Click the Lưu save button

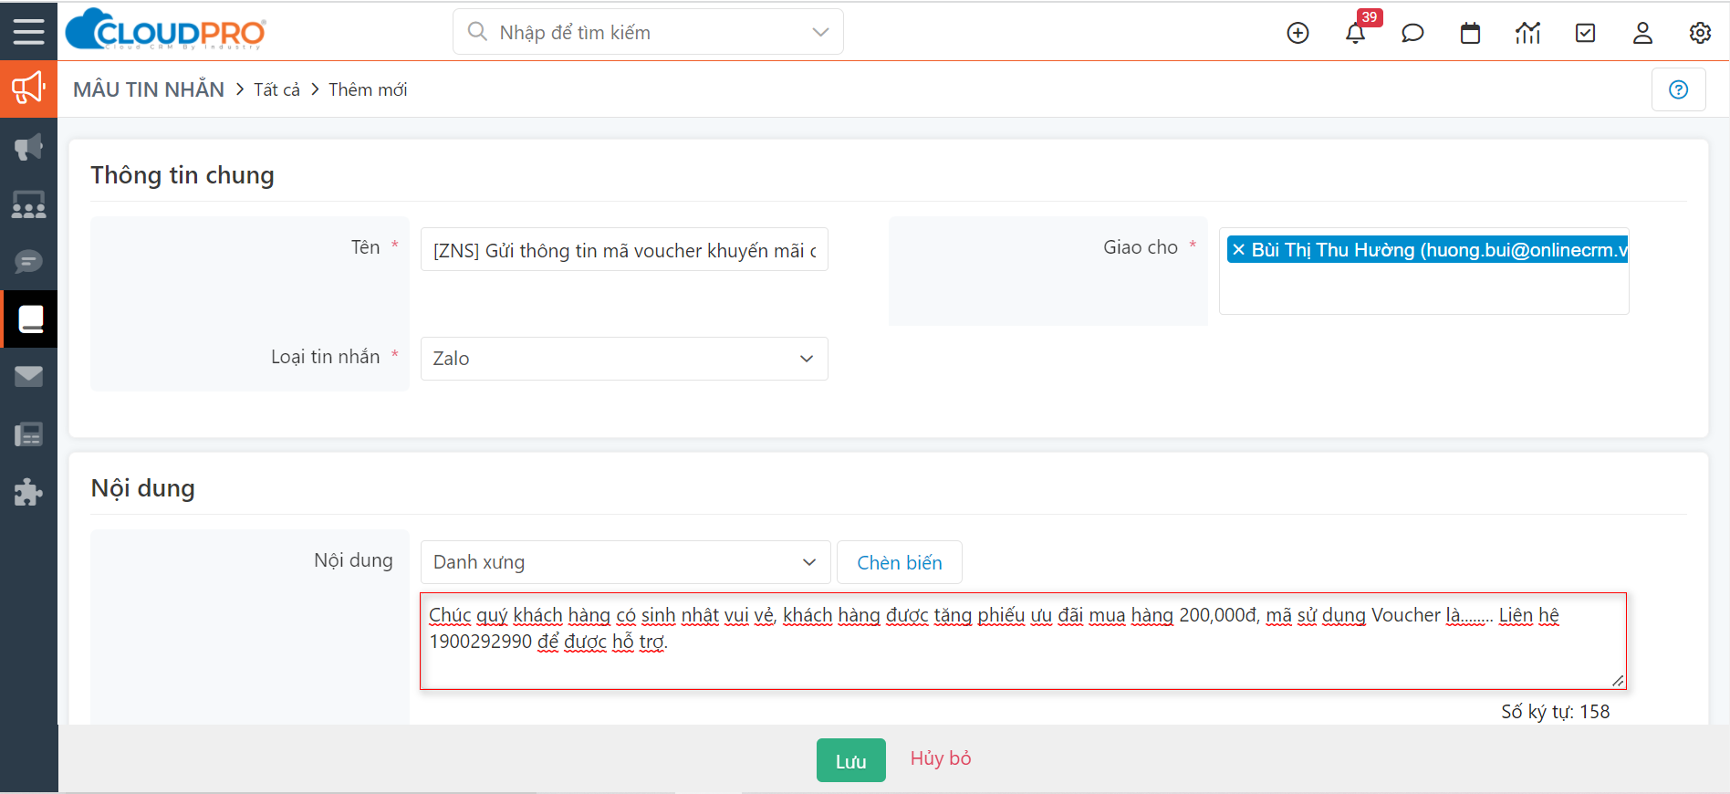[x=850, y=760]
